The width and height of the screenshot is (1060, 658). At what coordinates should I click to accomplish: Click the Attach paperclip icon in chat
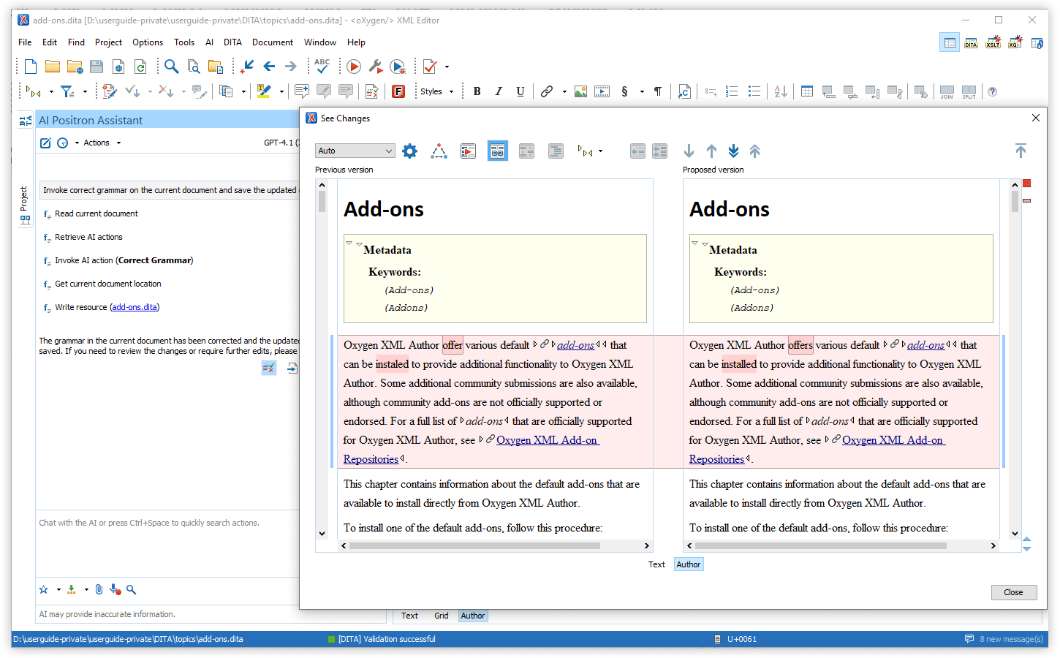click(99, 589)
